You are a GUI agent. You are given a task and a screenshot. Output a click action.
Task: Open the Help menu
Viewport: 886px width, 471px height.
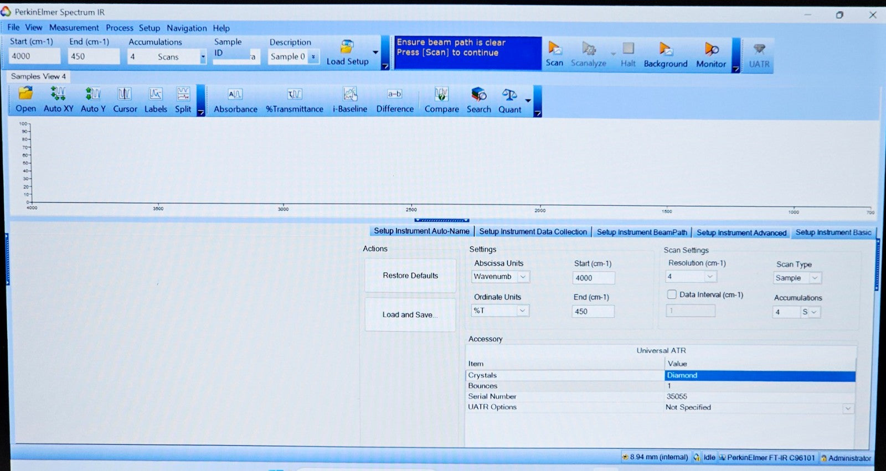tap(221, 28)
